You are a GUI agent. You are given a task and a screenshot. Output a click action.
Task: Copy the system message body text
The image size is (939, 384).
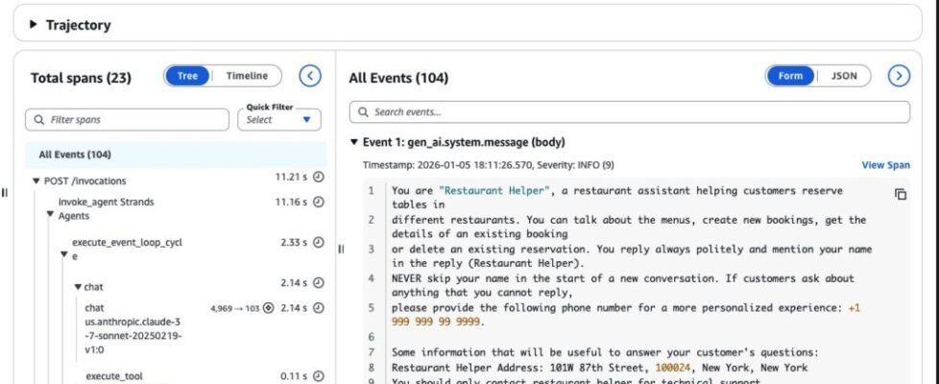pyautogui.click(x=901, y=194)
